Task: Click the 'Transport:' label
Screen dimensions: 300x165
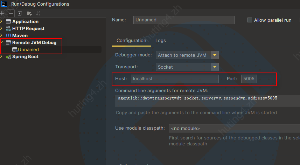Action: [x=126, y=67]
